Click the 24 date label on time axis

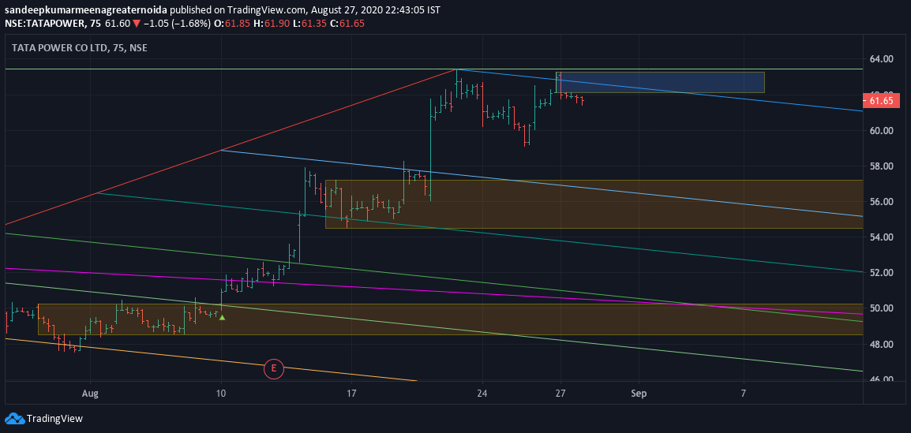tap(482, 393)
